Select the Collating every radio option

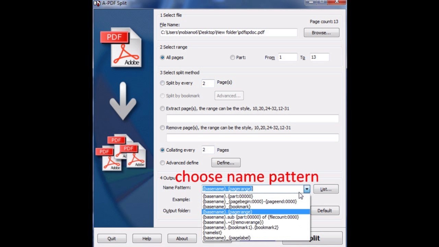pyautogui.click(x=162, y=150)
